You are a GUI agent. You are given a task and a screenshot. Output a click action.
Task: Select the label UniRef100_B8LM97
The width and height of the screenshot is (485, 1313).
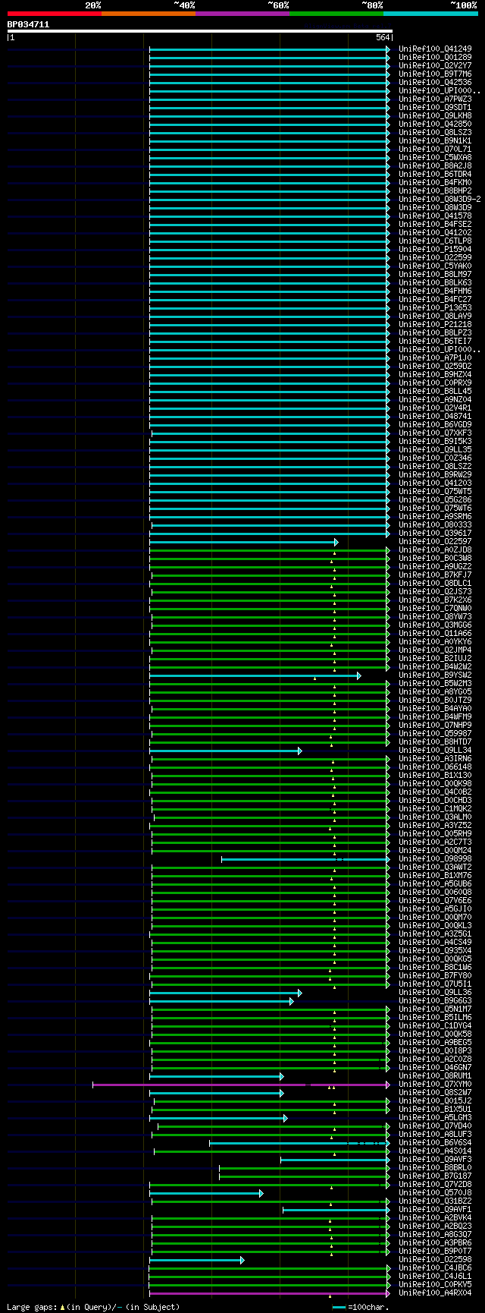(435, 274)
